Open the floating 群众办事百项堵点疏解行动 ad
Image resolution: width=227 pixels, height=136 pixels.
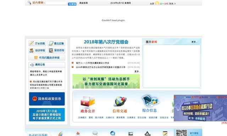200,108
